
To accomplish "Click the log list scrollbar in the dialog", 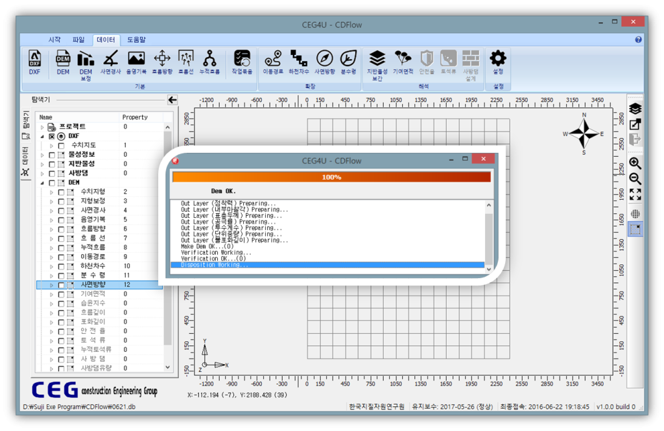I will (489, 237).
